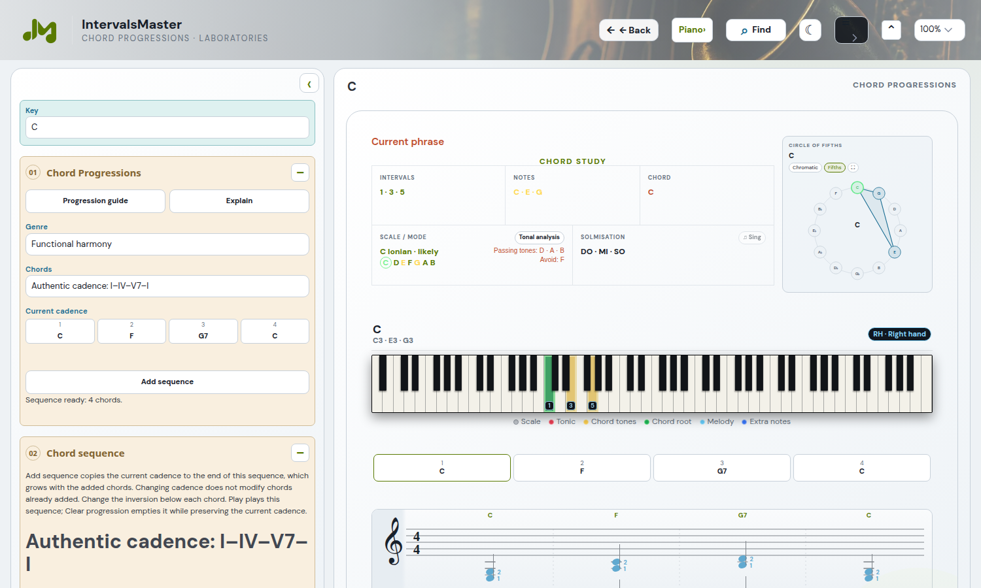
Task: Click the Key input field
Action: point(167,127)
